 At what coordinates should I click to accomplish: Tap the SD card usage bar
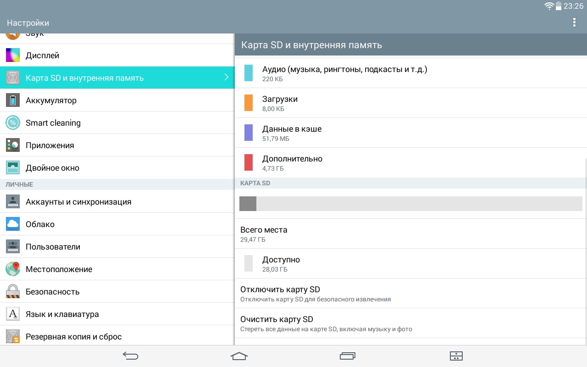(410, 204)
